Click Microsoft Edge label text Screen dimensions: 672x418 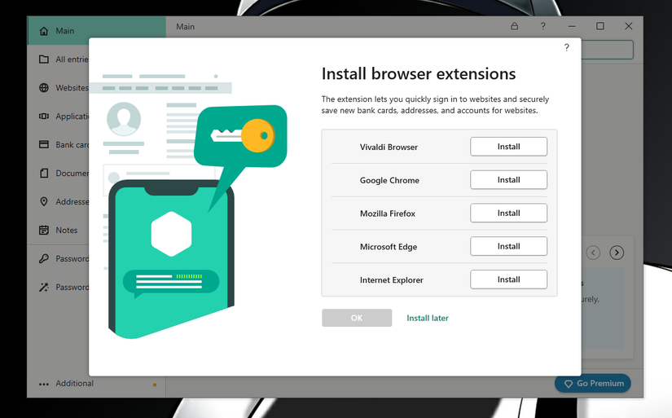pos(389,247)
